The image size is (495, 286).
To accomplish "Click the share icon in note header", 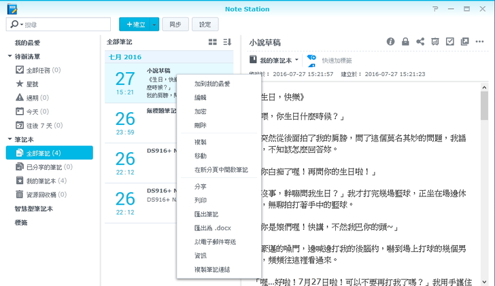I will click(420, 41).
